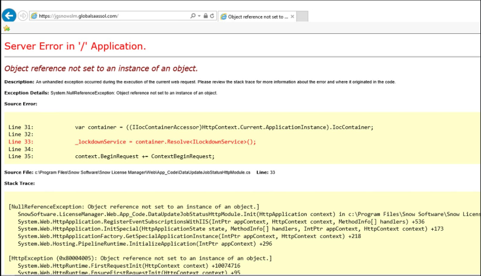Click the 'Line 34:' row
Screen dimensions: 481x276
pos(21,149)
